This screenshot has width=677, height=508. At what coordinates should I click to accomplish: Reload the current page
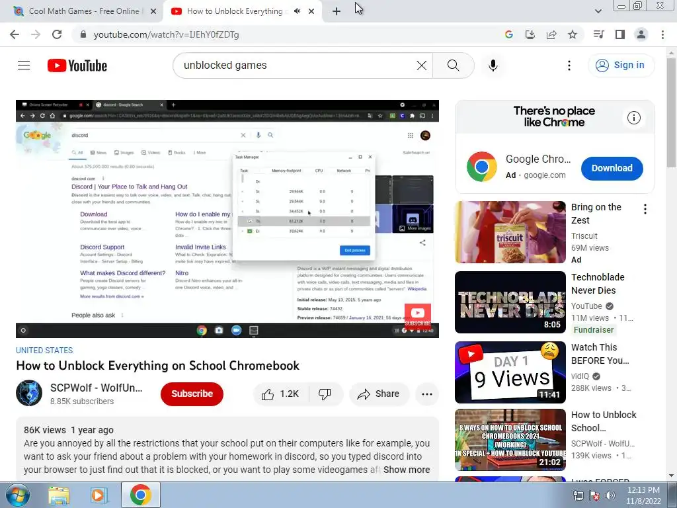[x=57, y=34]
